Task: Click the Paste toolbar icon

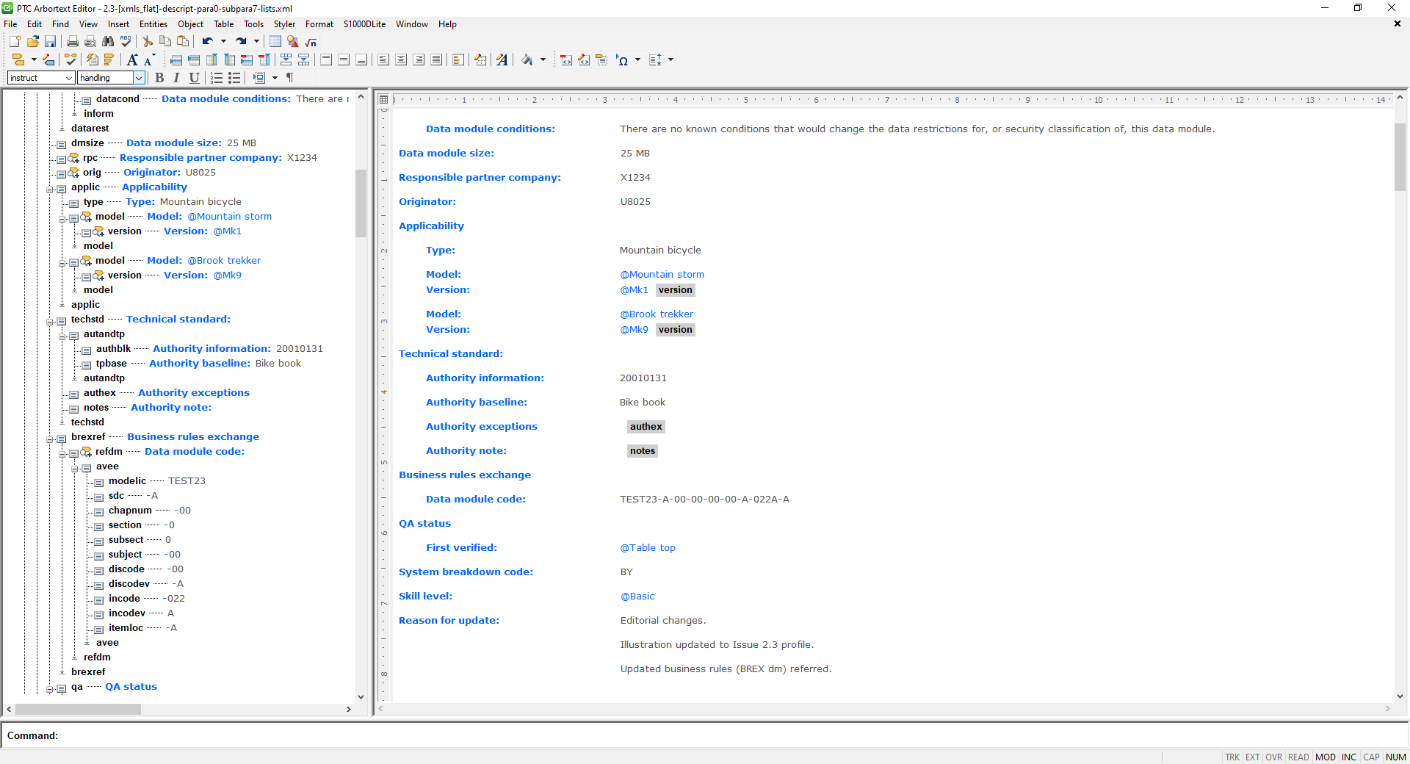Action: 184,42
